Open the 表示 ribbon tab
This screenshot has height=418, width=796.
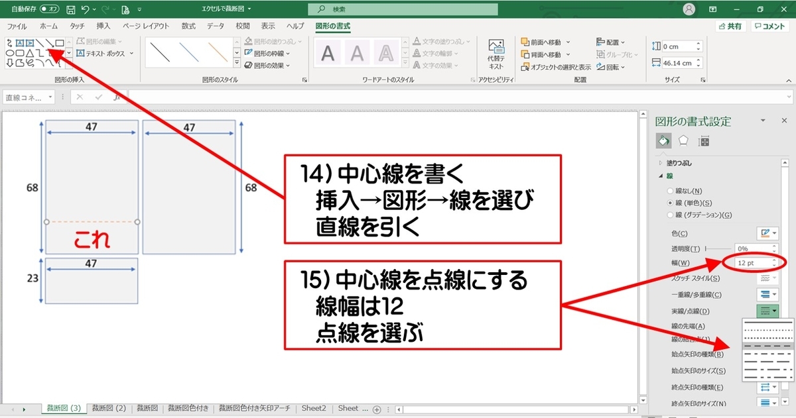click(268, 26)
